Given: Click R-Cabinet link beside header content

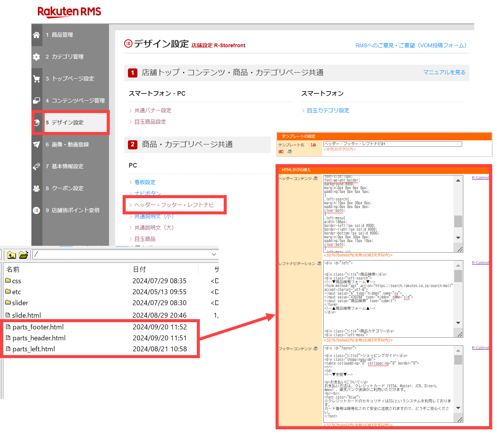Looking at the screenshot, I should [480, 178].
